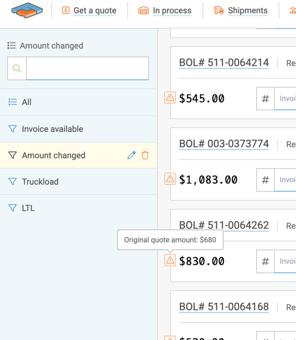This screenshot has height=340, width=296.
Task: Edit the Amount changed filter with pencil icon
Action: (131, 155)
